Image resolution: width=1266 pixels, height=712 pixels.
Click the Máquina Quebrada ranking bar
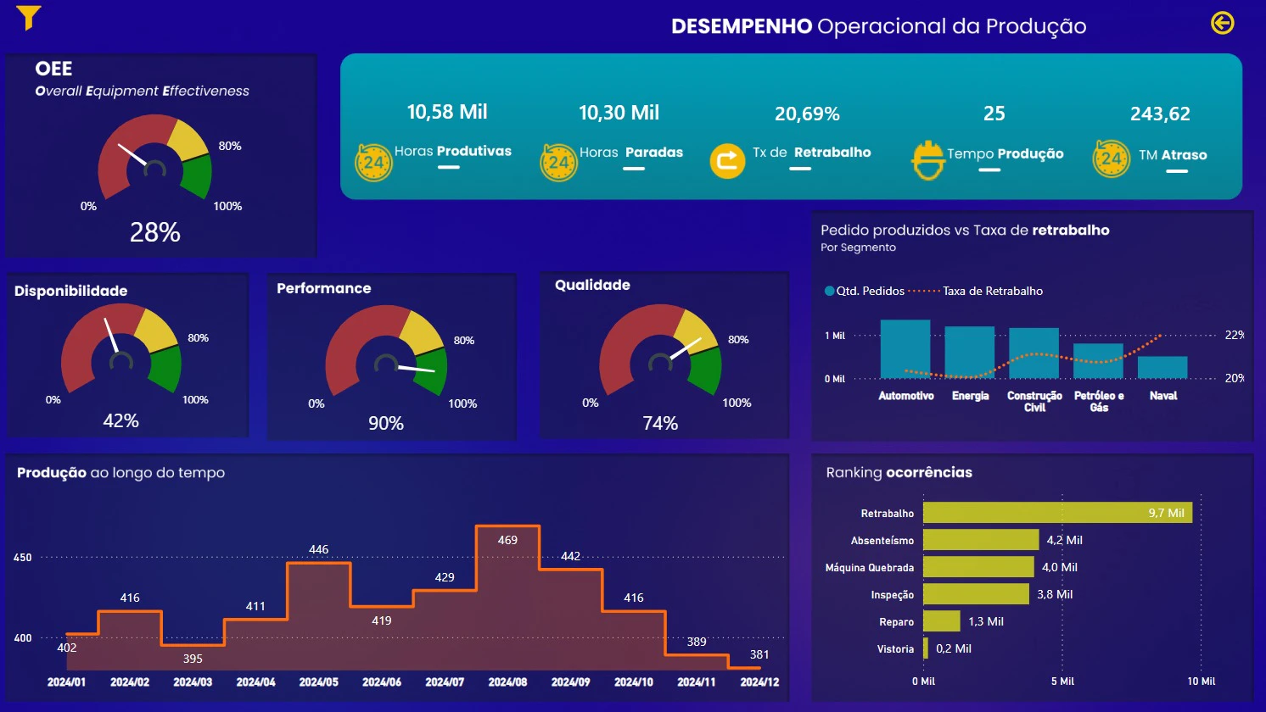tap(978, 567)
